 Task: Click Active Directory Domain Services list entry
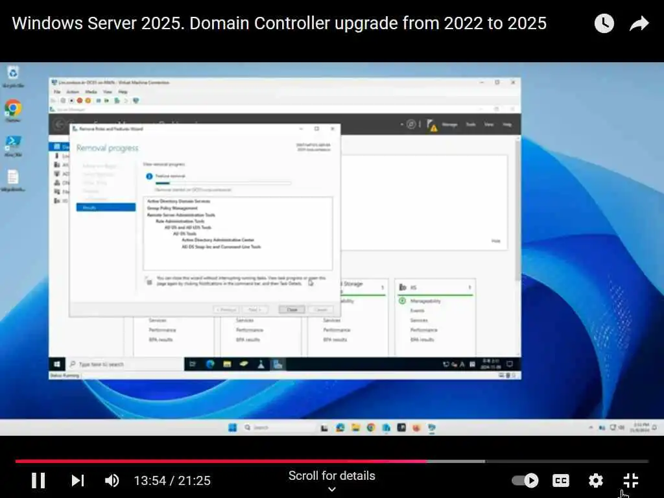tap(178, 201)
